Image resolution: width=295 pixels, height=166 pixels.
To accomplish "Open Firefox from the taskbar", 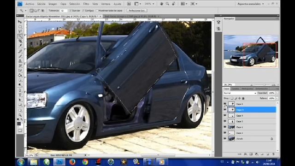I will (x=72, y=162).
